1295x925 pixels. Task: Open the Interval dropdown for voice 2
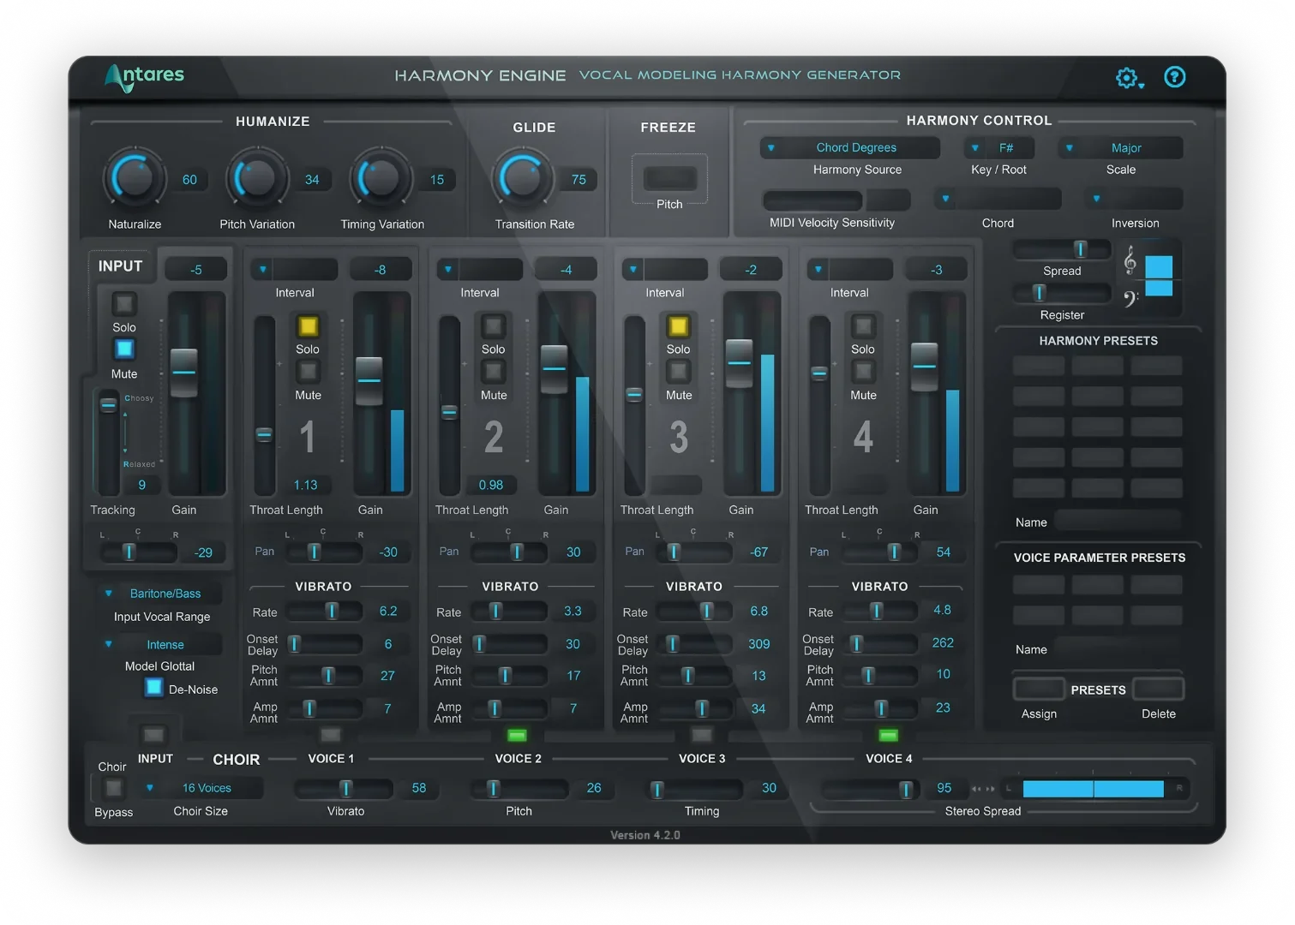pyautogui.click(x=480, y=269)
